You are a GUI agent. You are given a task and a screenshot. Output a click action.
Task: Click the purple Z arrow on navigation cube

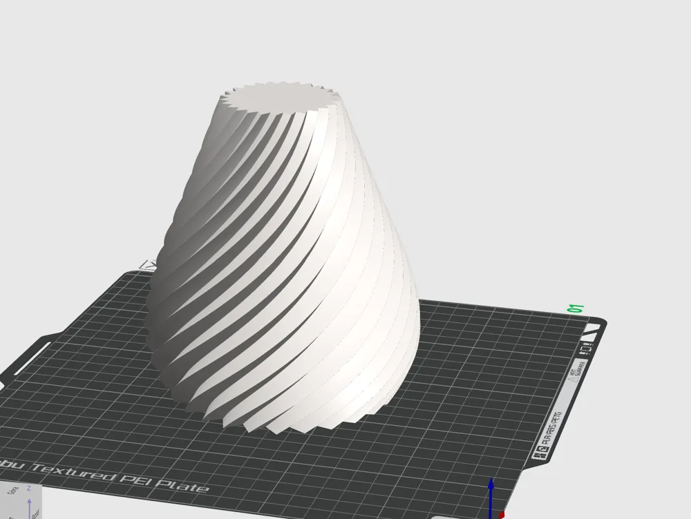30,509
